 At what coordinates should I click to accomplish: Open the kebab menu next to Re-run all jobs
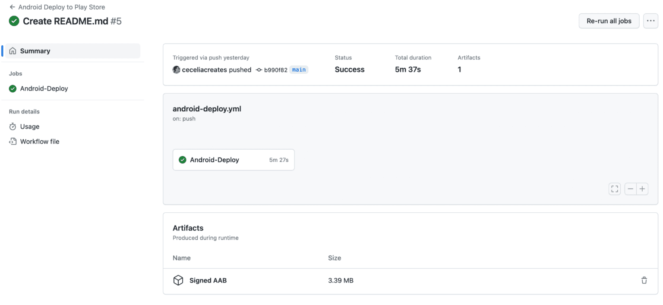tap(650, 21)
